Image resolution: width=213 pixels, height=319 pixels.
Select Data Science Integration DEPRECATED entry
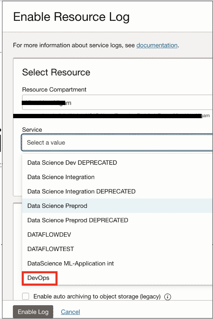click(x=81, y=191)
